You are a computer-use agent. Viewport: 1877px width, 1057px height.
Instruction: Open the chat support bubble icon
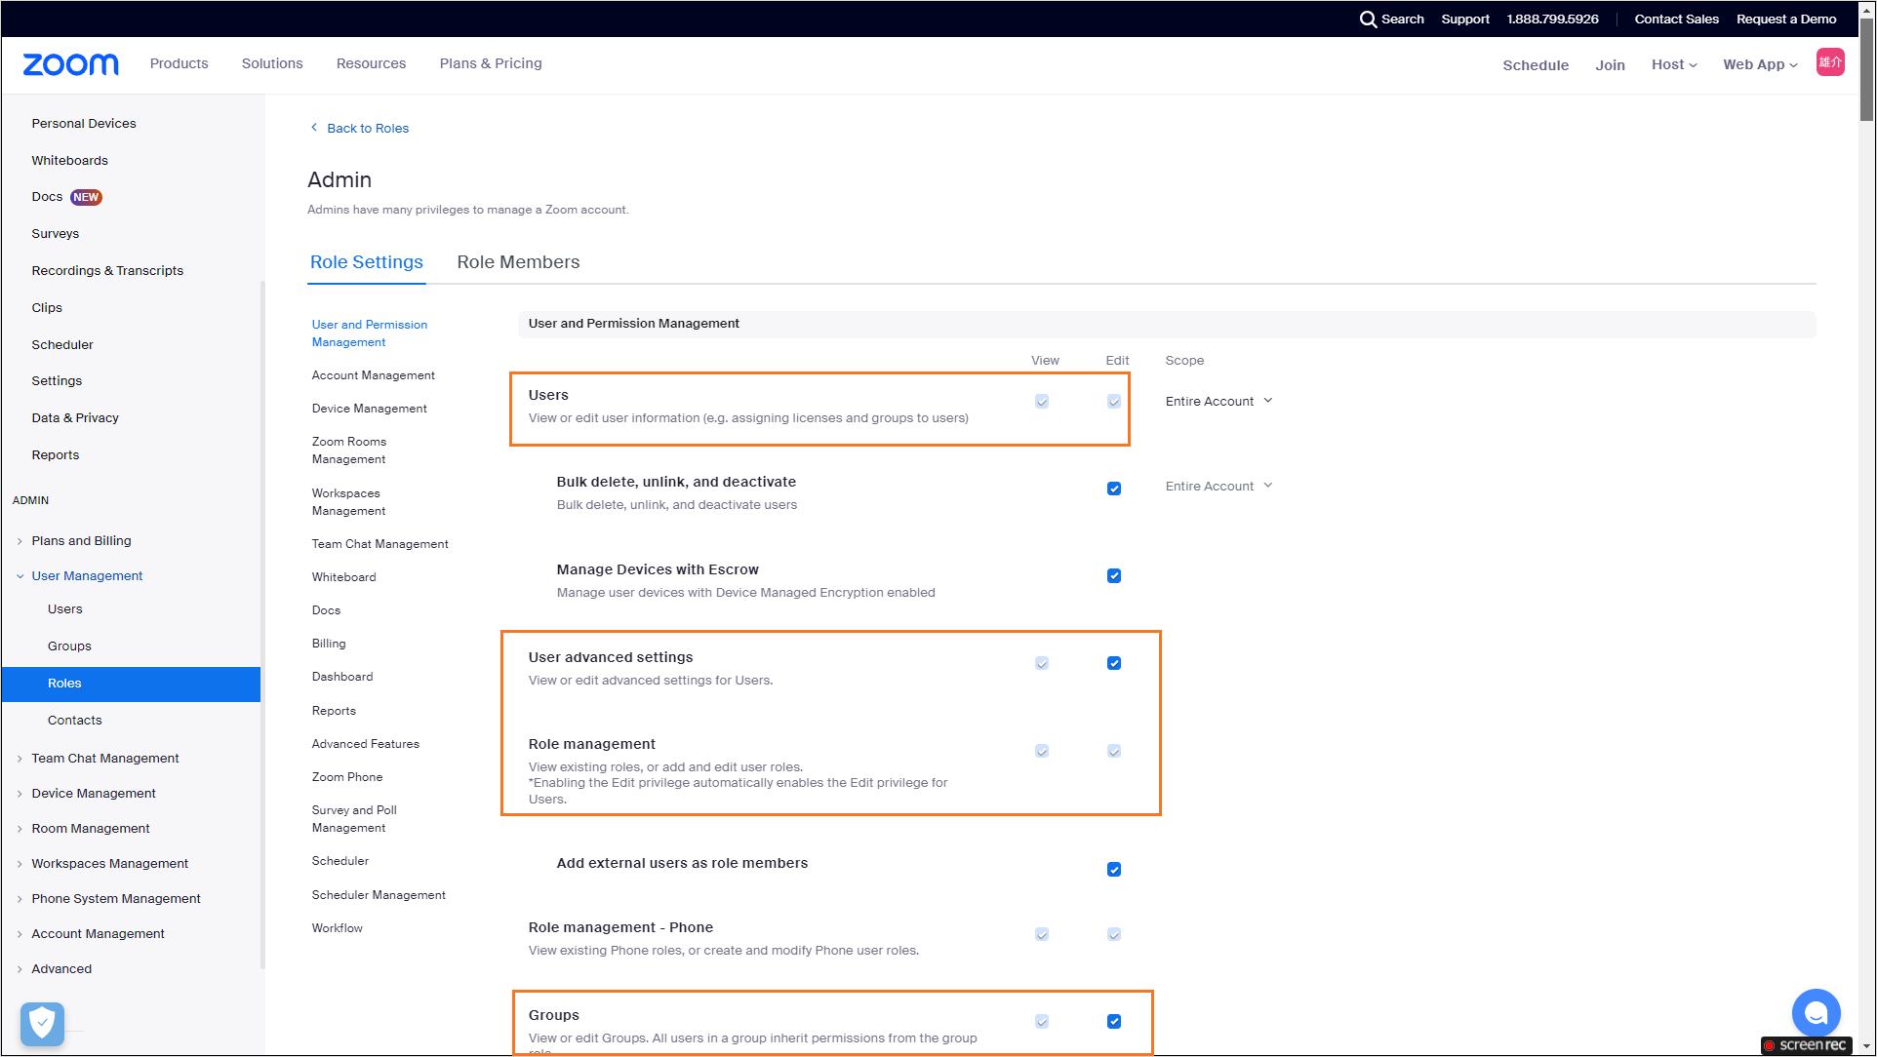(x=1815, y=1014)
